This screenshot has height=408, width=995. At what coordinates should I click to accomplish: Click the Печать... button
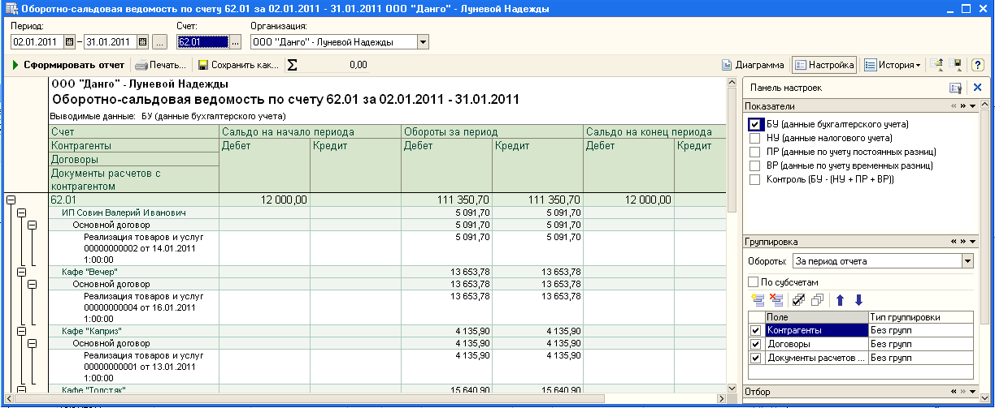tap(161, 65)
